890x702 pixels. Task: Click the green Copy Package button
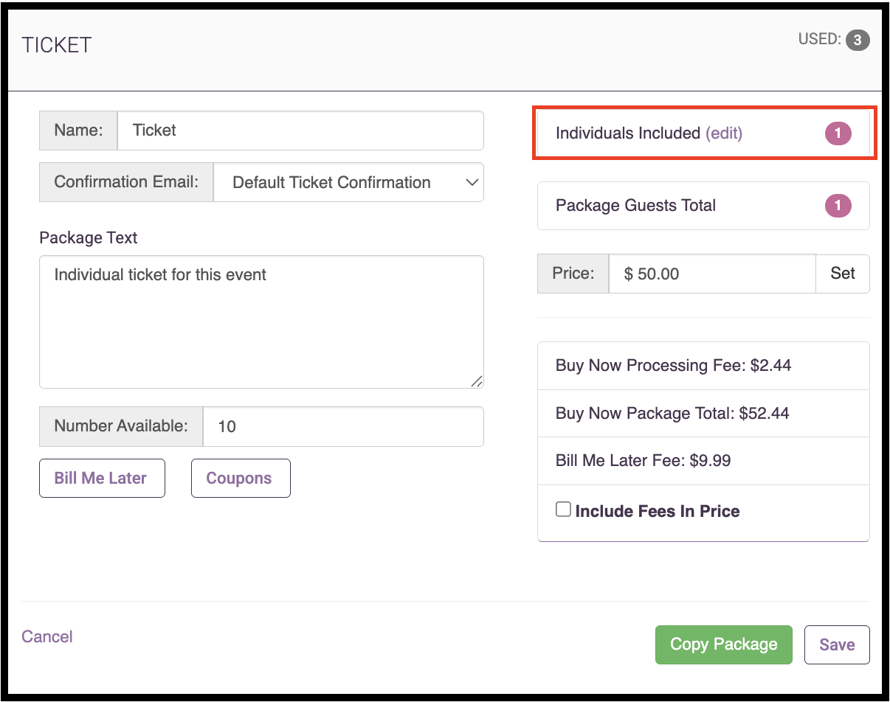point(723,644)
